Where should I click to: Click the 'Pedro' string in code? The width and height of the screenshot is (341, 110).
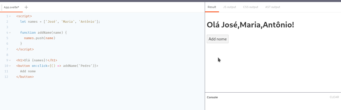click(x=85, y=66)
